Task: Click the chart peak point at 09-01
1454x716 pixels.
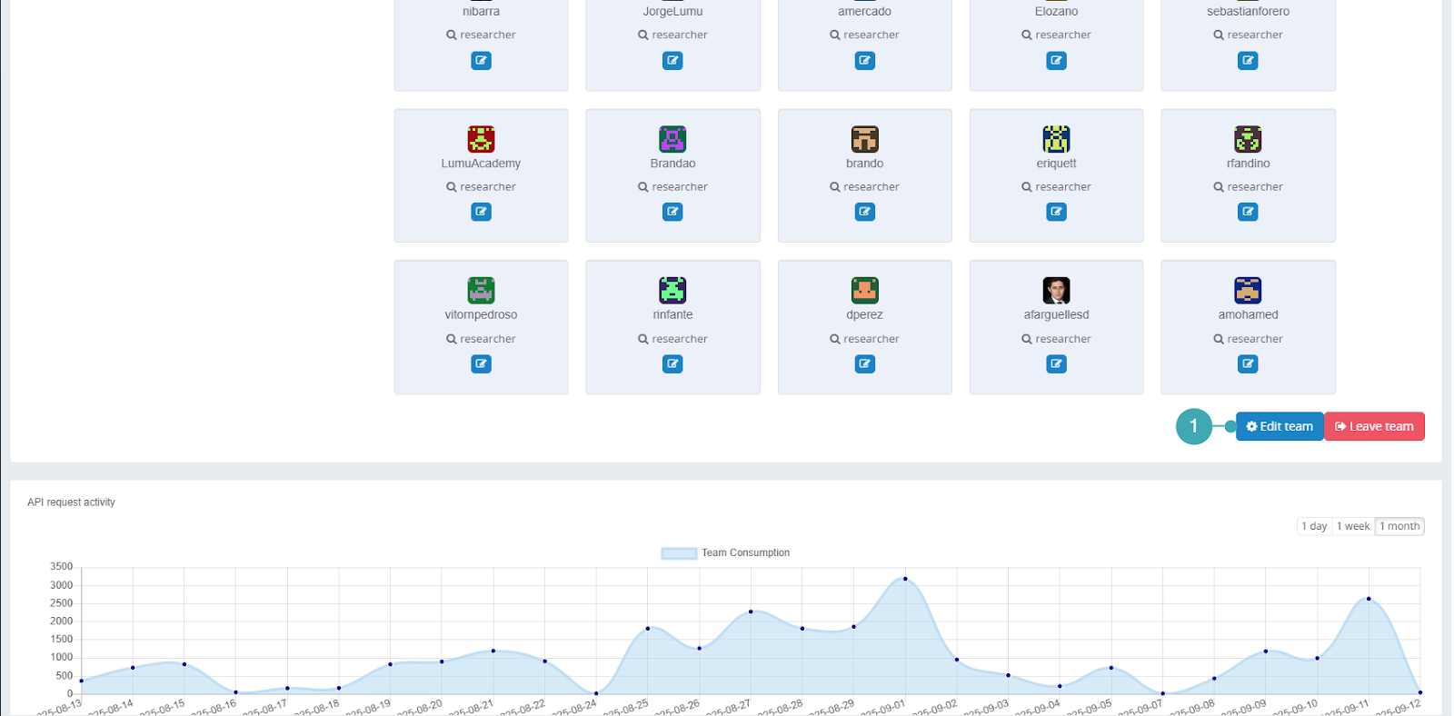Action: (905, 579)
